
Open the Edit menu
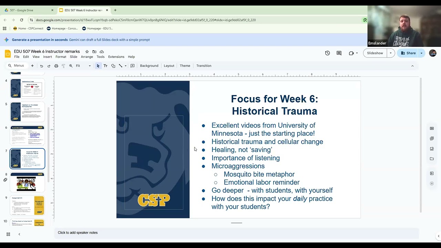[26, 57]
